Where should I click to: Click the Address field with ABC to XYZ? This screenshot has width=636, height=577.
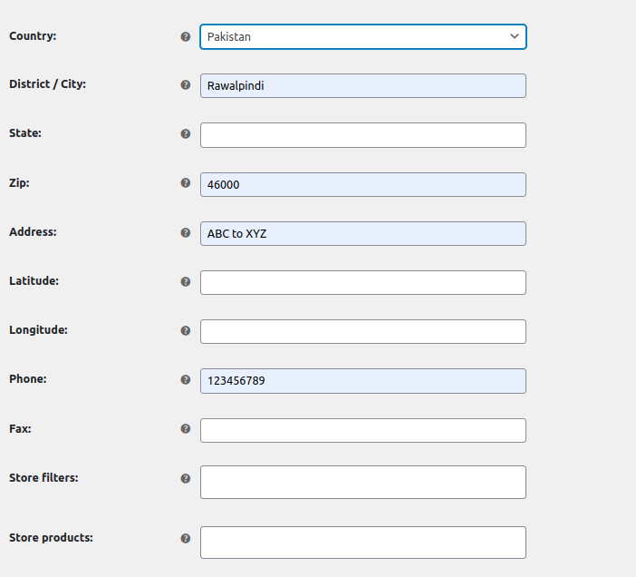[362, 233]
